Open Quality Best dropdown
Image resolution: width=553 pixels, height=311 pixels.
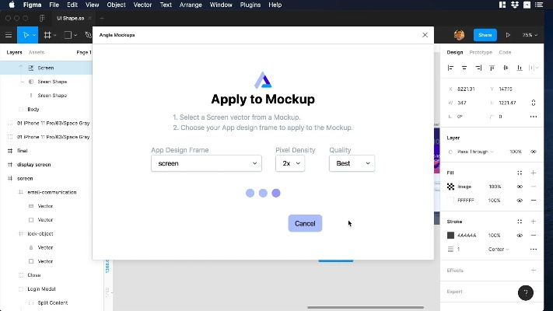coord(352,163)
